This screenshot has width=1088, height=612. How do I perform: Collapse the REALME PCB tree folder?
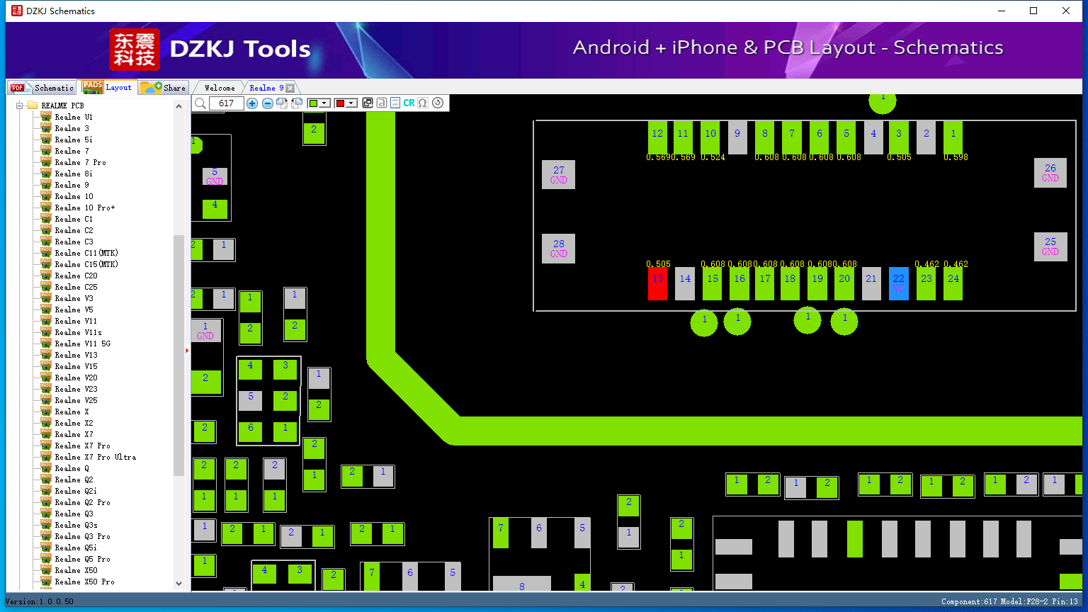[20, 106]
